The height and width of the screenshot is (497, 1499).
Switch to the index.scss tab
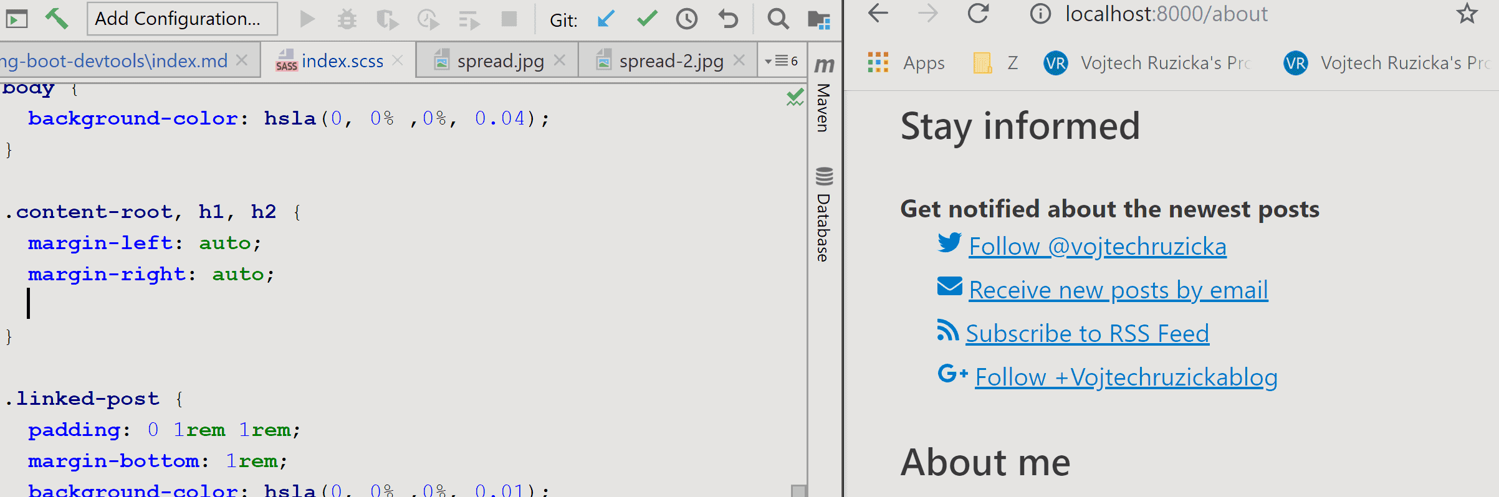tap(342, 61)
